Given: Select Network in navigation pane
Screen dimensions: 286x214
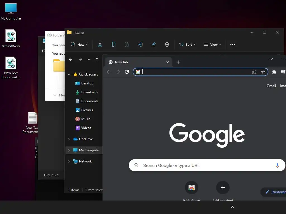Looking at the screenshot, I should pyautogui.click(x=82, y=161).
